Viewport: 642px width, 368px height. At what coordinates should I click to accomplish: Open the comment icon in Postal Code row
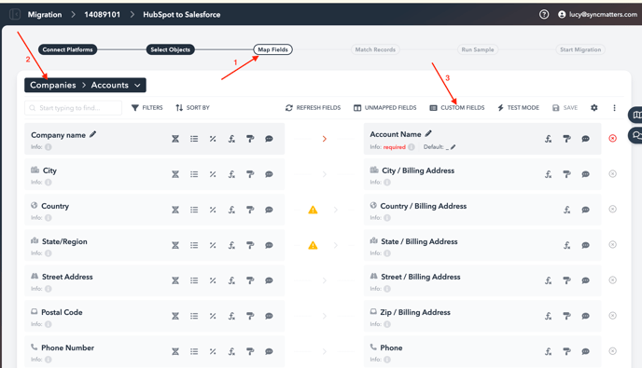point(269,316)
